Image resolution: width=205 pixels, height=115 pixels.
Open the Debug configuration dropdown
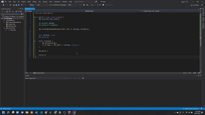click(32, 5)
